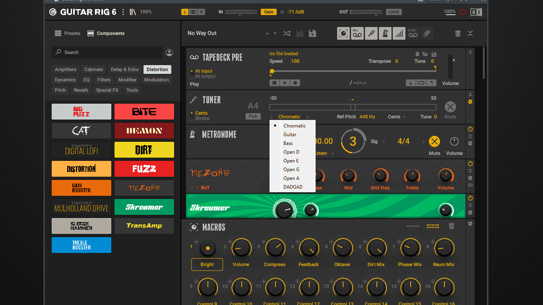Decrease time signature with left chevron
This screenshot has width=543, height=305.
(x=384, y=141)
